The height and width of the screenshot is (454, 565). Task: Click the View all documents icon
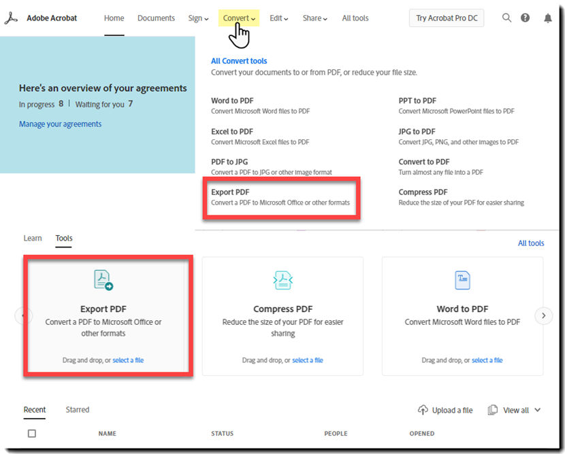pyautogui.click(x=493, y=410)
